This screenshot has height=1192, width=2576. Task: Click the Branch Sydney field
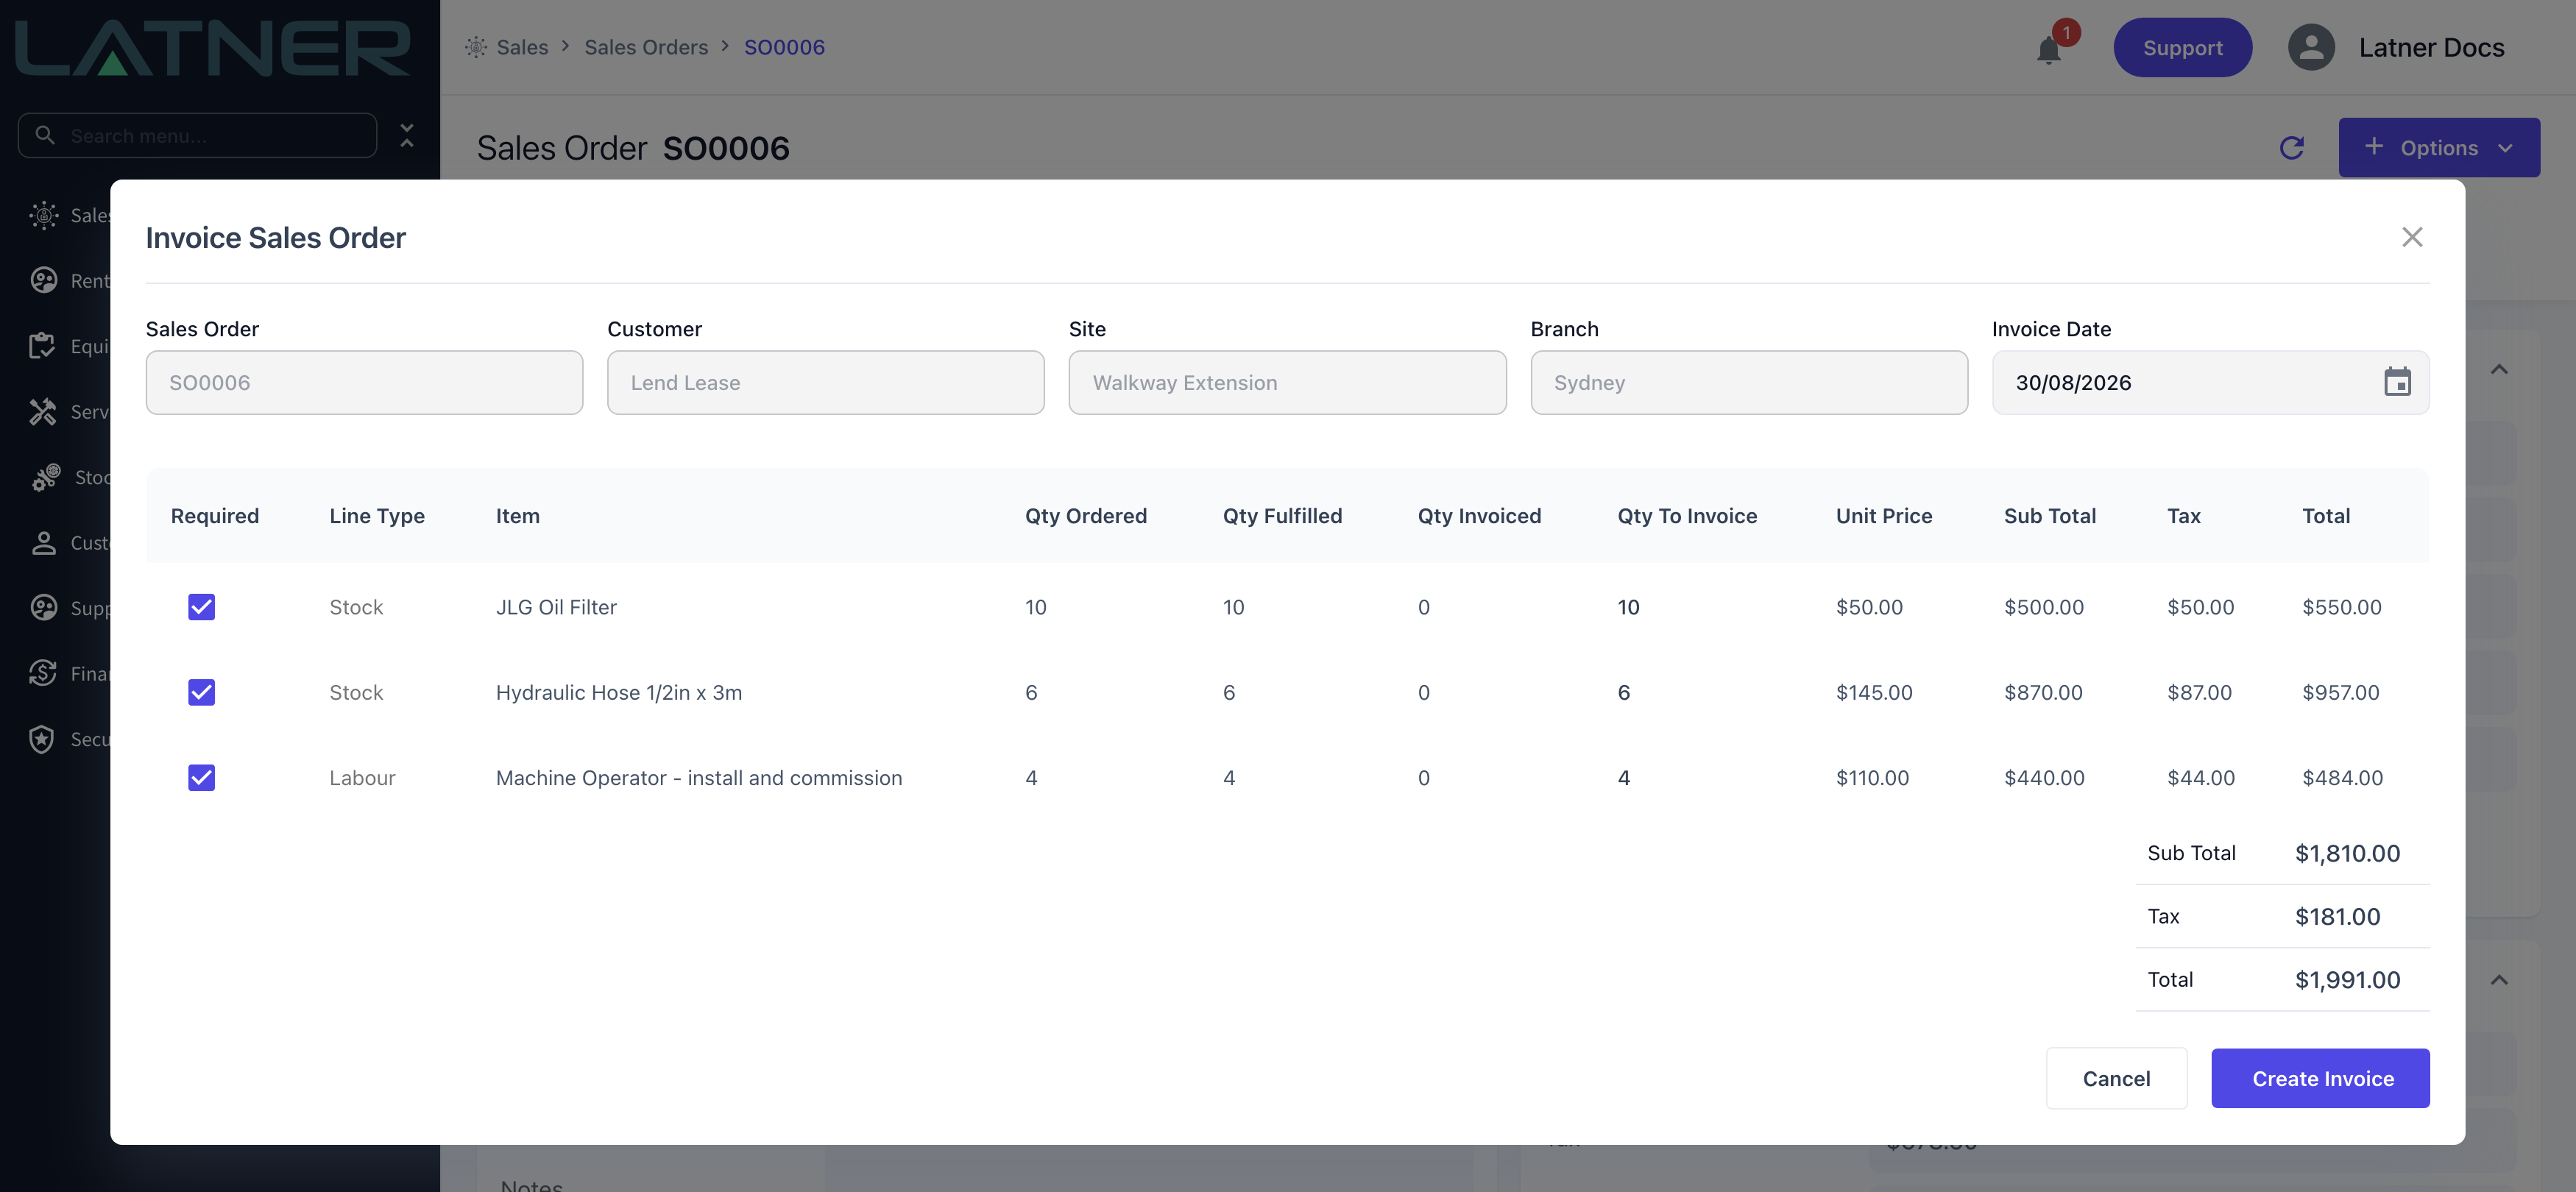click(x=1749, y=382)
